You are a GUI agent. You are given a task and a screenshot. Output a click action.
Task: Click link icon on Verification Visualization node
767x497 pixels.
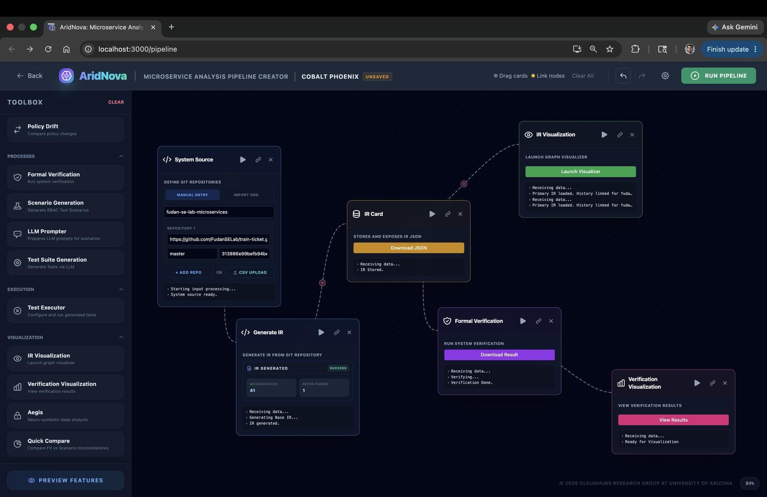(x=712, y=383)
